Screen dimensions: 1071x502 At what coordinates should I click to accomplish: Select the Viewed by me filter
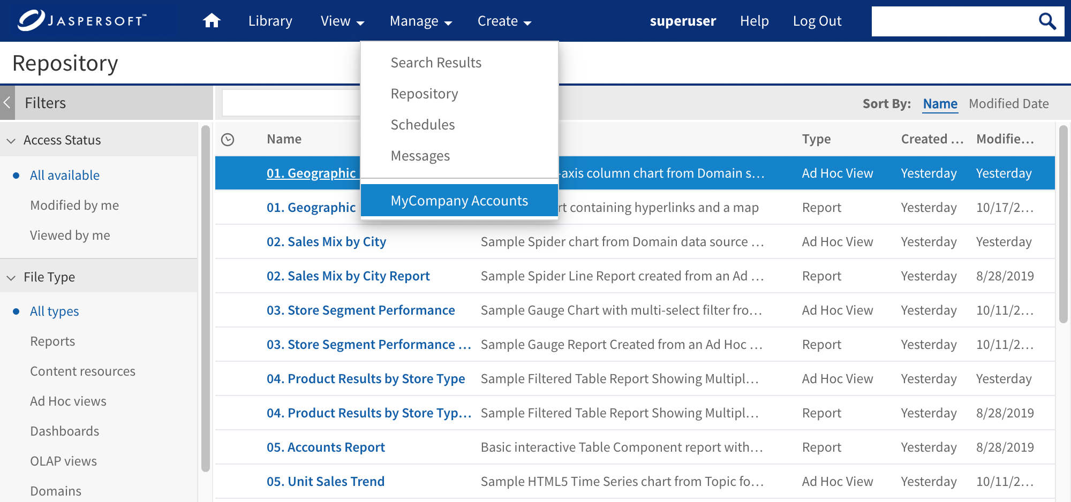(70, 235)
